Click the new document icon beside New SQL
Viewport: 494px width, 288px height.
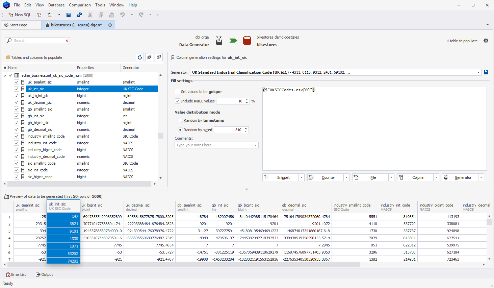click(x=39, y=15)
